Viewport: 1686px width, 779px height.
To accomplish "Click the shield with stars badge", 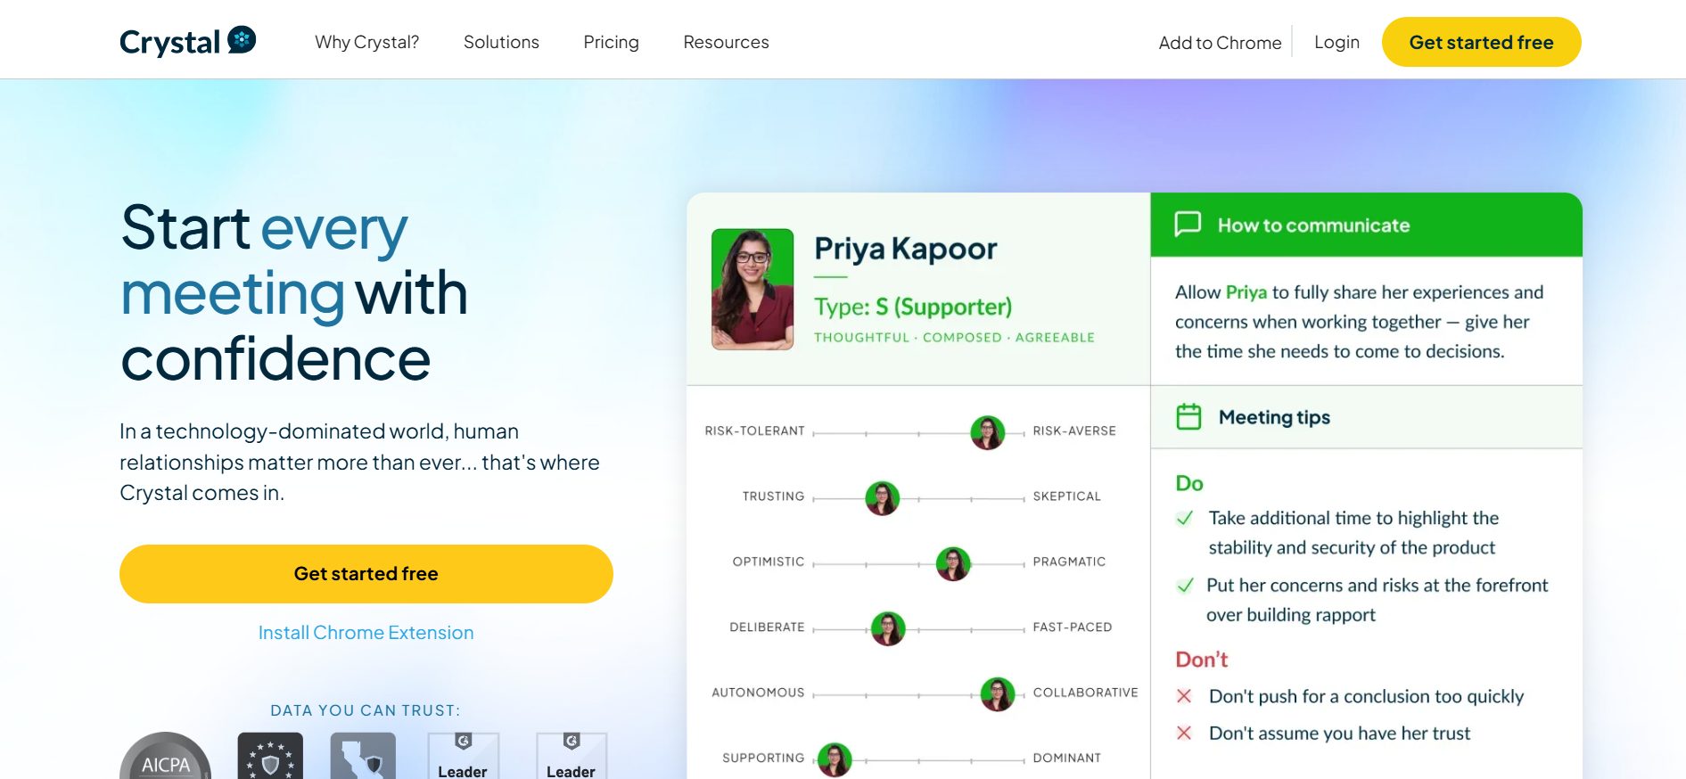I will click(x=270, y=757).
